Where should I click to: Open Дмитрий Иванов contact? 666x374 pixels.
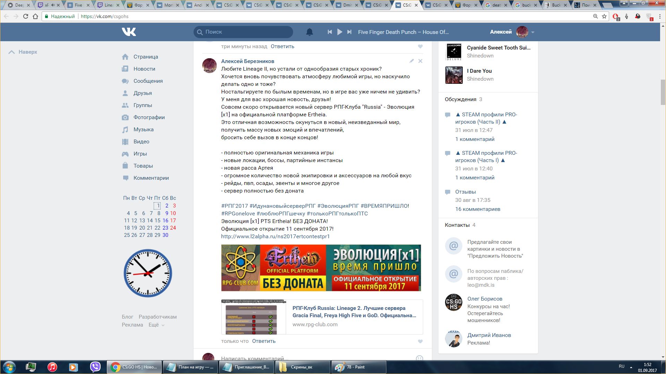tap(489, 335)
